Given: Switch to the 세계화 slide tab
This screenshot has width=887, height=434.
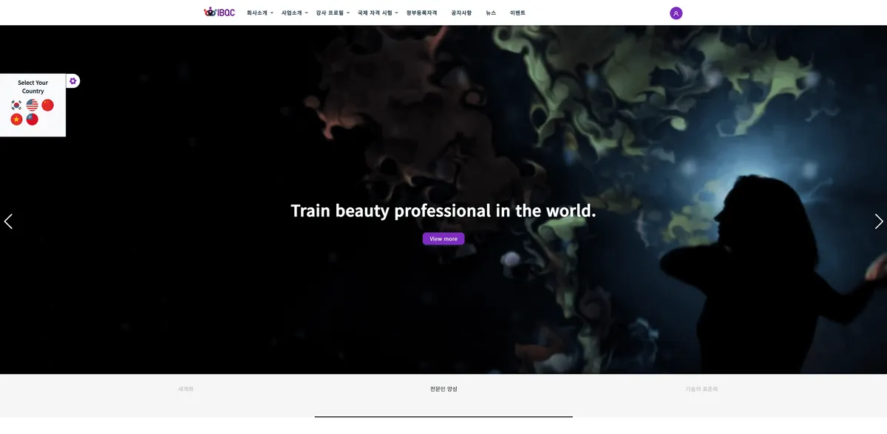Looking at the screenshot, I should pos(186,389).
